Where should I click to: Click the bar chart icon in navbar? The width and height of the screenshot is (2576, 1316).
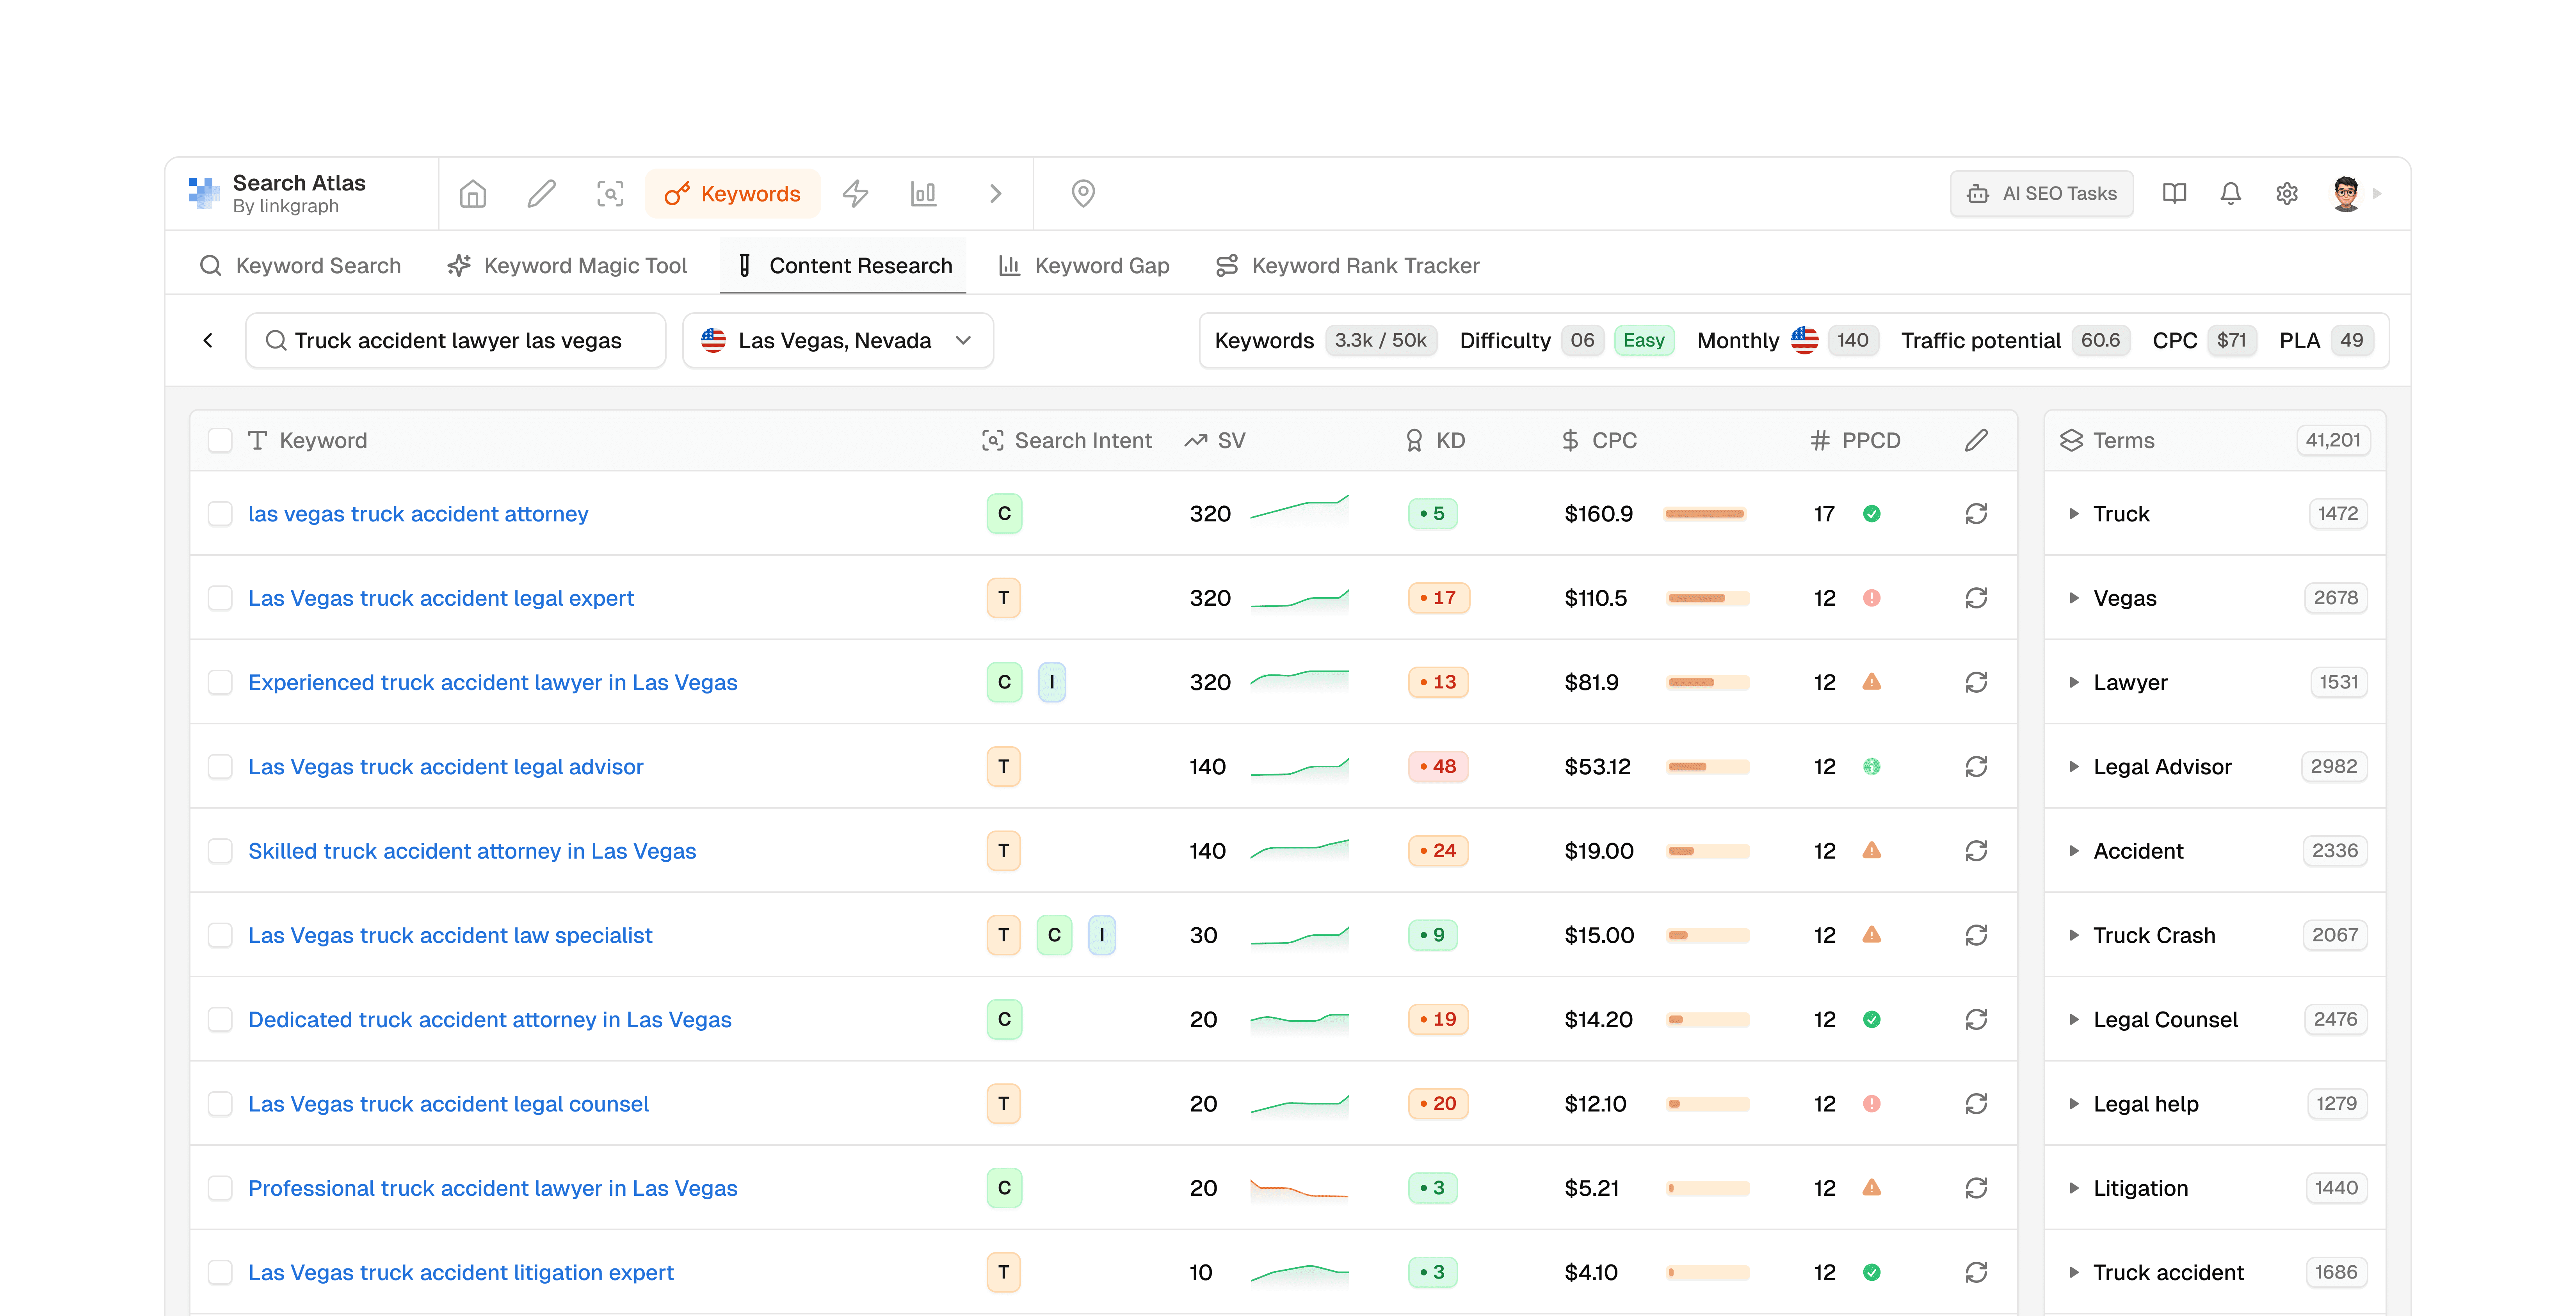click(923, 193)
